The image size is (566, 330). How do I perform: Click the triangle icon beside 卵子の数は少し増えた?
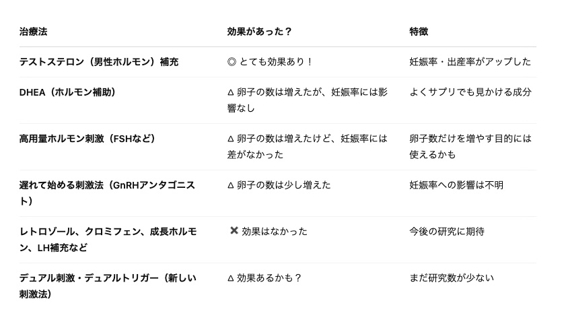(231, 185)
